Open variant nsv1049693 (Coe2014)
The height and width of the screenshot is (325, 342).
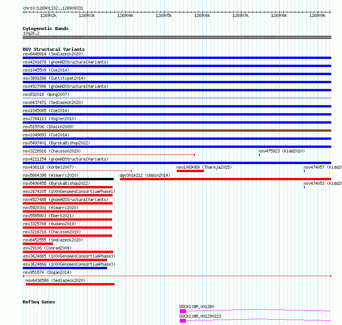point(46,135)
